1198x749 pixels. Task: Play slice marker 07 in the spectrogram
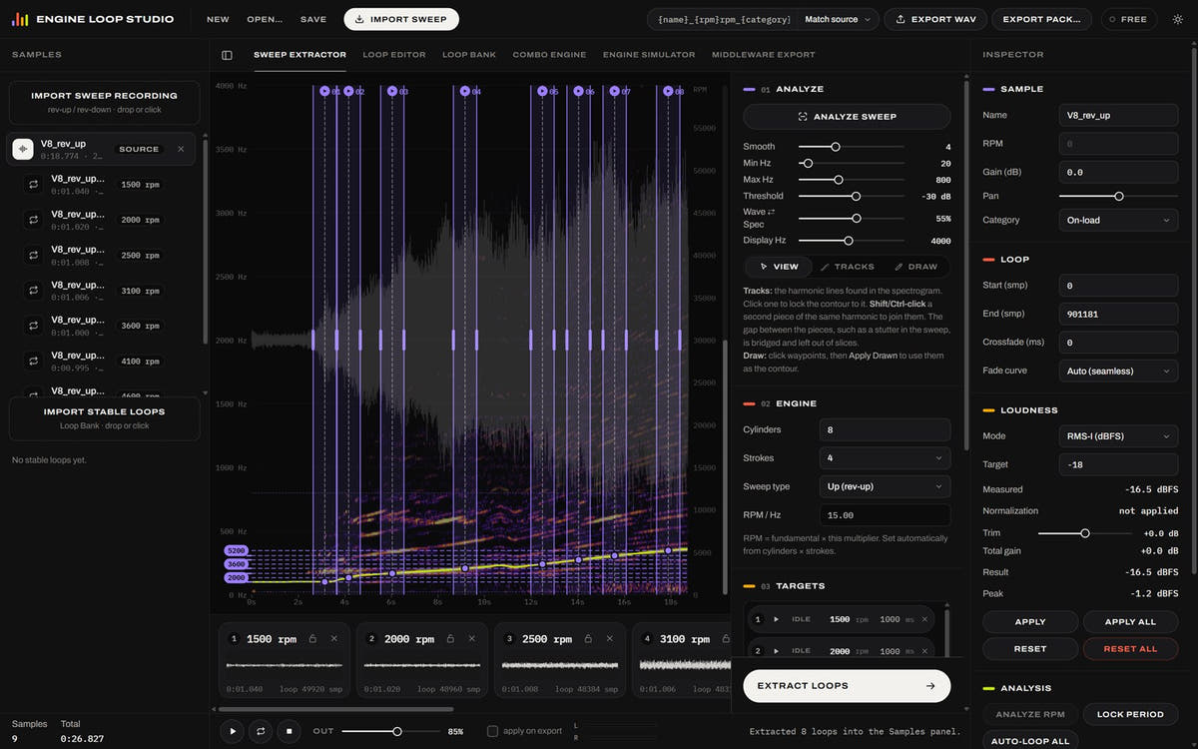click(614, 91)
